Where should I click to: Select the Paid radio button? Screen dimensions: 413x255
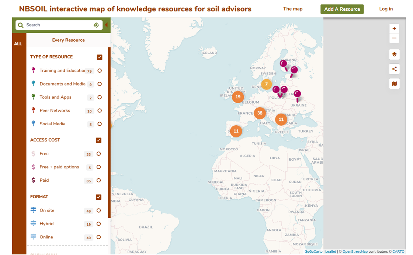[x=98, y=181]
